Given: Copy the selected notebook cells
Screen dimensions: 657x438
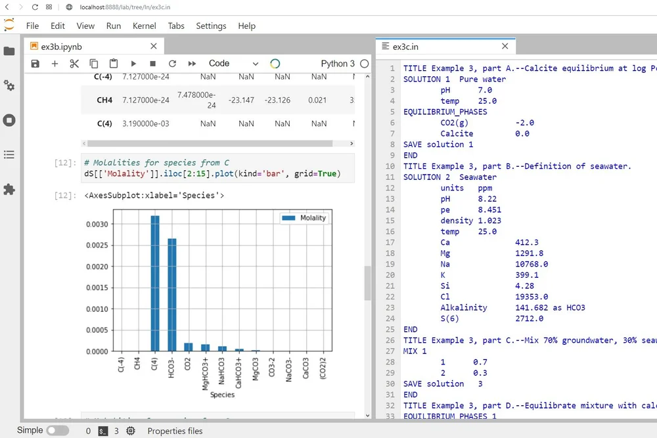Looking at the screenshot, I should 93,64.
